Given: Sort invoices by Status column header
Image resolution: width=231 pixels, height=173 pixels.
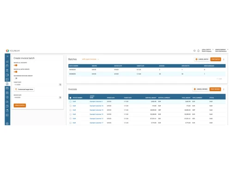Looking at the screenshot, I should [212, 98].
